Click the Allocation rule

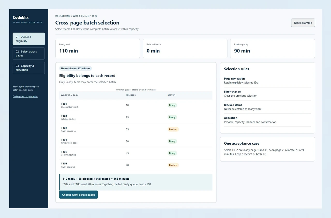click(x=267, y=120)
